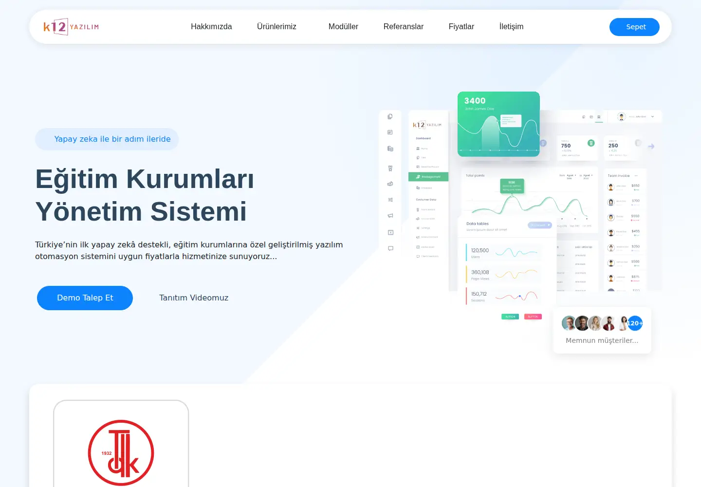The width and height of the screenshot is (701, 487).
Task: Click the blue 120+ customer count badge
Action: (x=635, y=323)
